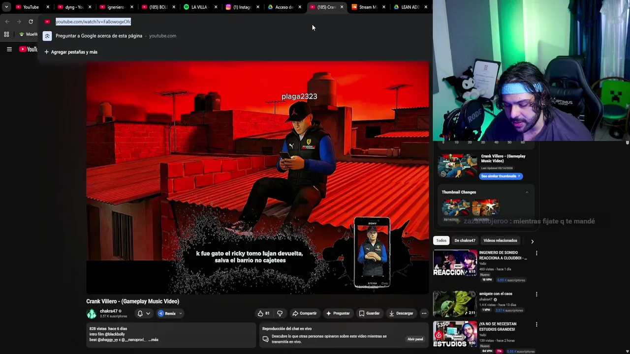Click the Crank Villero video title
630x354 pixels.
click(x=132, y=301)
